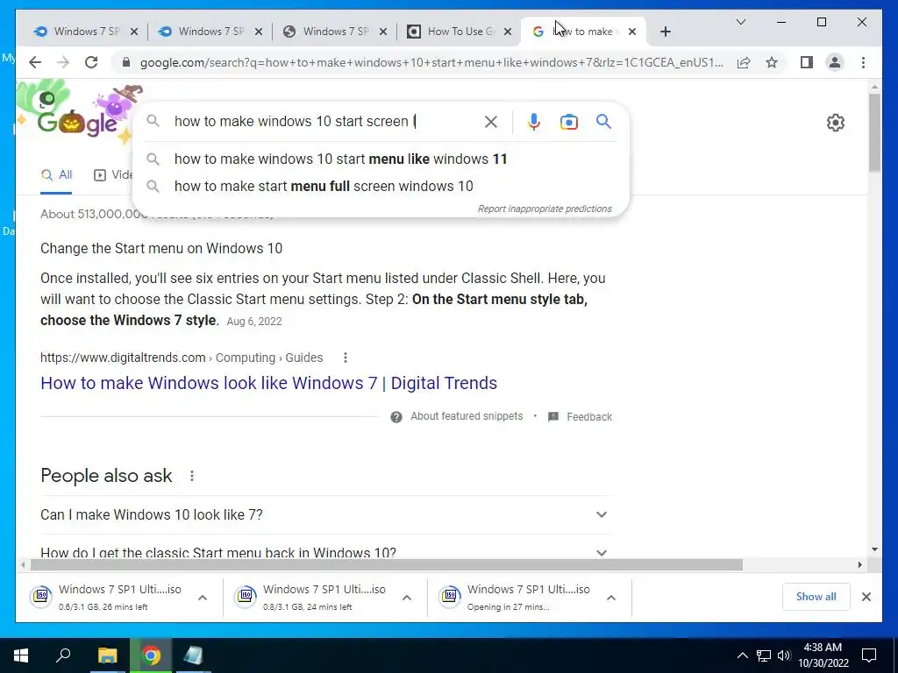Reload the current Google page
This screenshot has height=673, width=898.
click(x=91, y=62)
